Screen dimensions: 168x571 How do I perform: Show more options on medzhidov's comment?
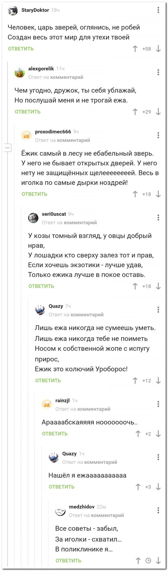click(x=158, y=510)
